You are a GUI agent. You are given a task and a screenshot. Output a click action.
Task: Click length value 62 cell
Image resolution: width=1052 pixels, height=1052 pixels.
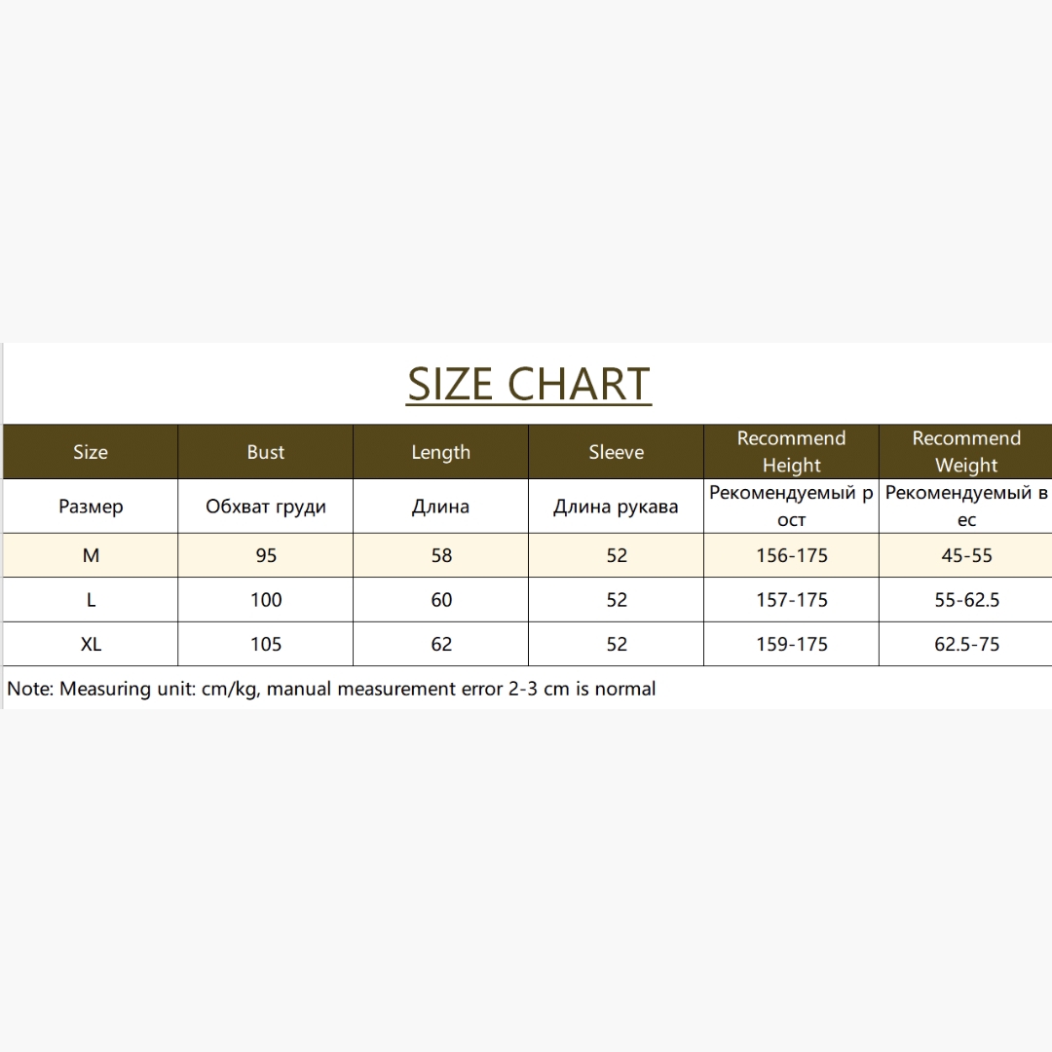[441, 644]
